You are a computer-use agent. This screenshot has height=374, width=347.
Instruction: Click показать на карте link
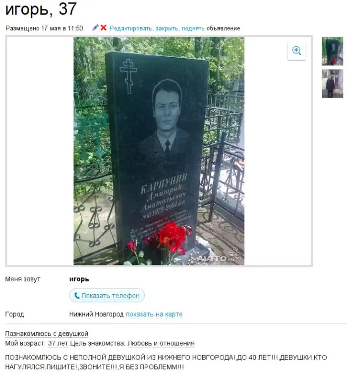tap(154, 314)
